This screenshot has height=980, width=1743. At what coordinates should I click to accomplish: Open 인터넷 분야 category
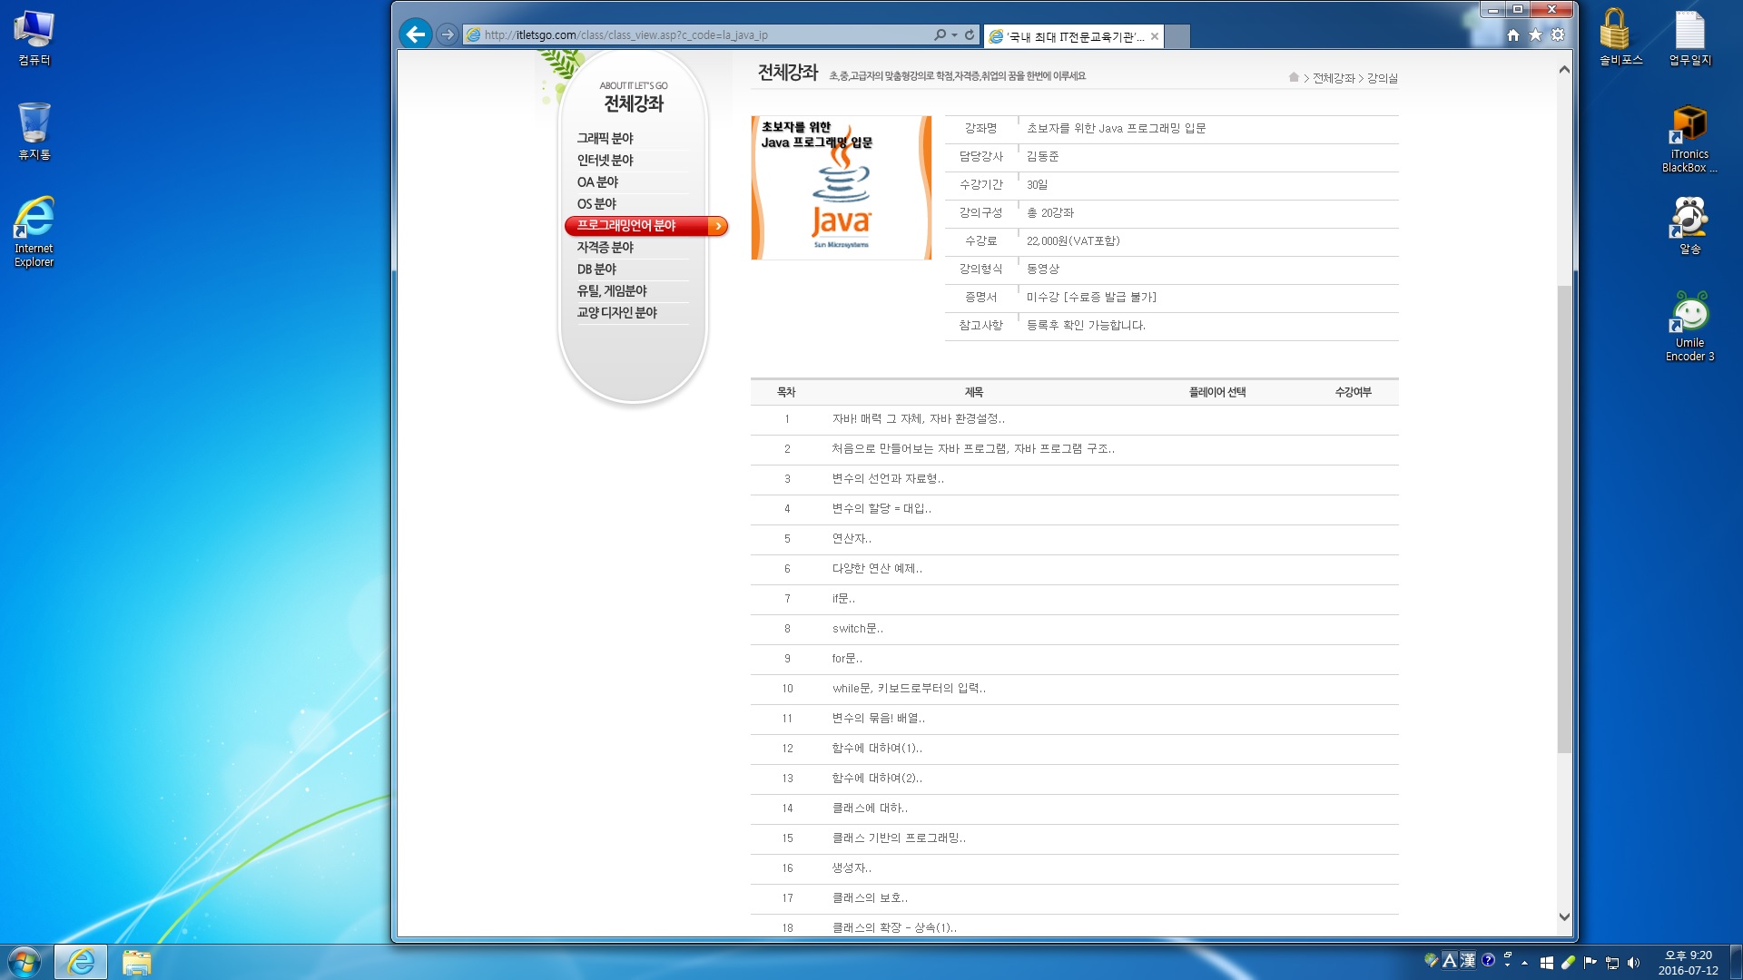click(606, 160)
